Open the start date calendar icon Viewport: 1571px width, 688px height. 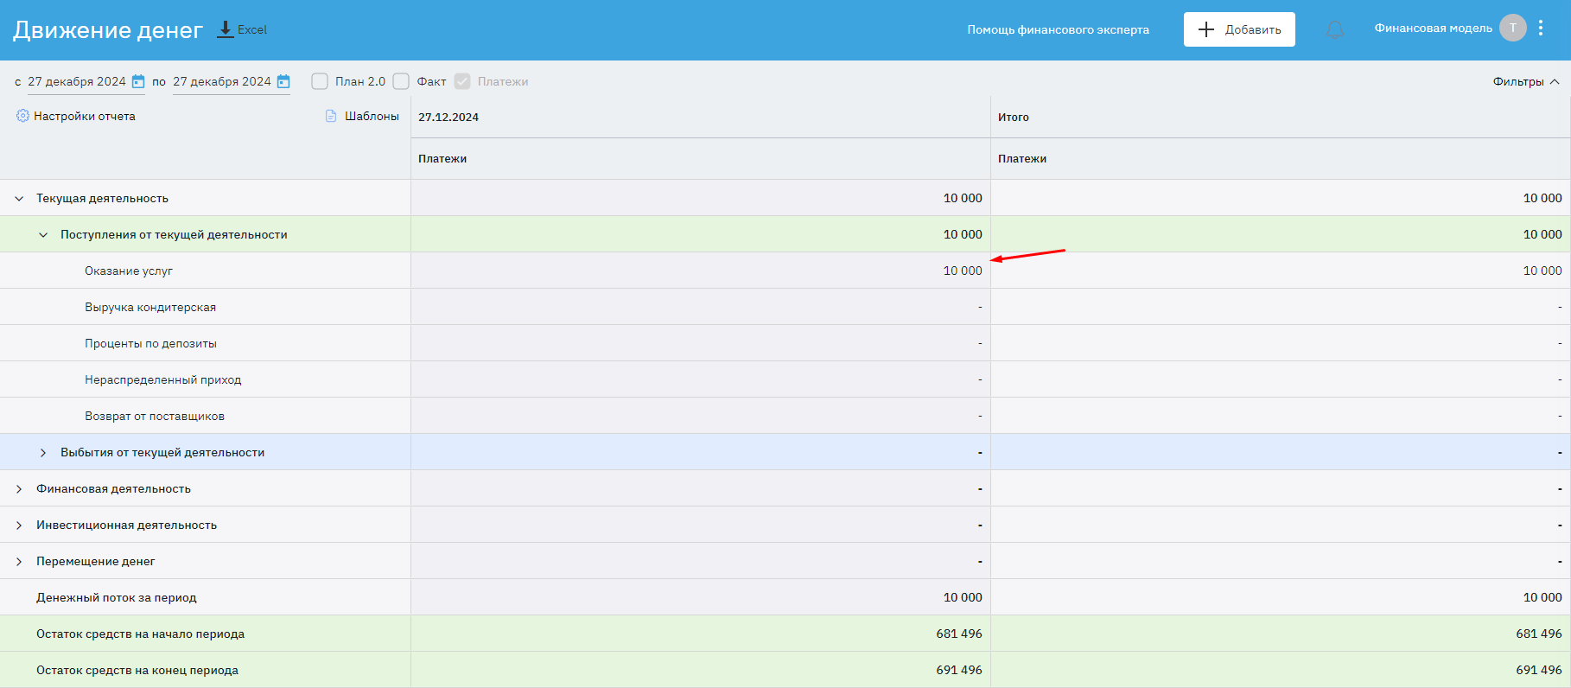[138, 81]
